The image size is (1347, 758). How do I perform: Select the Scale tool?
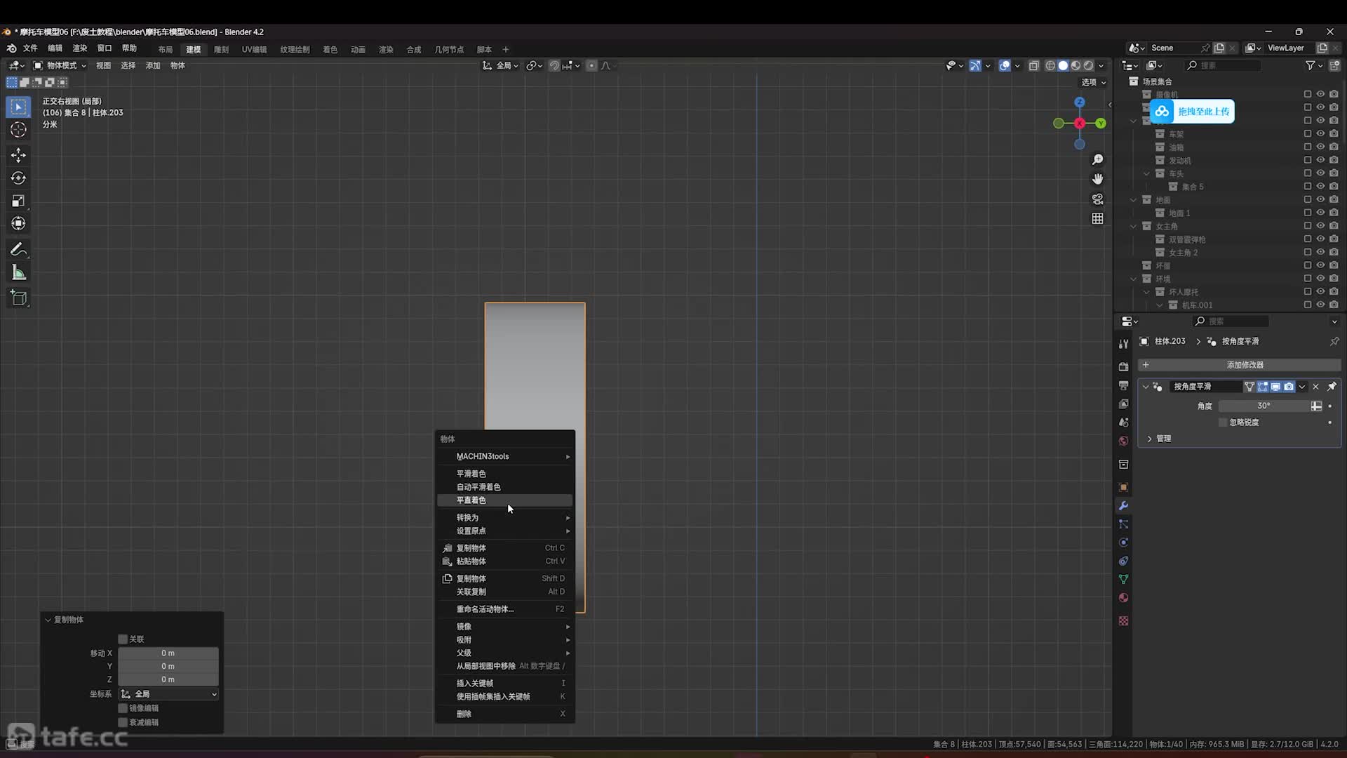click(18, 201)
